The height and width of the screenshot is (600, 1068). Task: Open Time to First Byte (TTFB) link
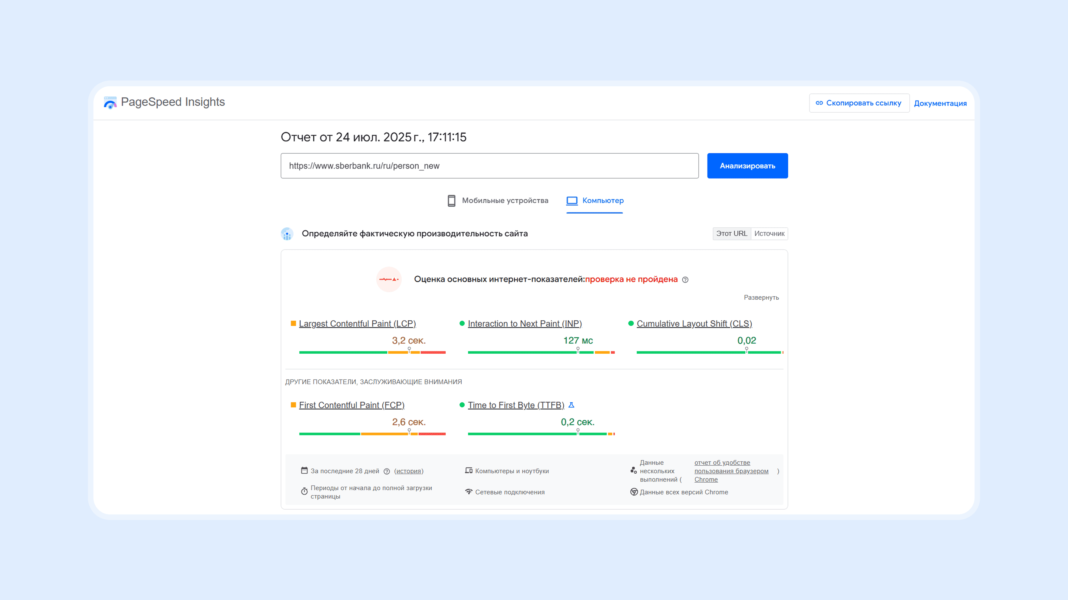point(516,406)
